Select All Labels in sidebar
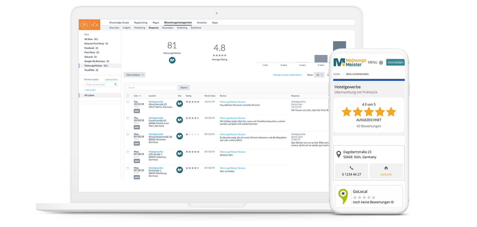Viewport: 477px width, 227px height. point(100,95)
